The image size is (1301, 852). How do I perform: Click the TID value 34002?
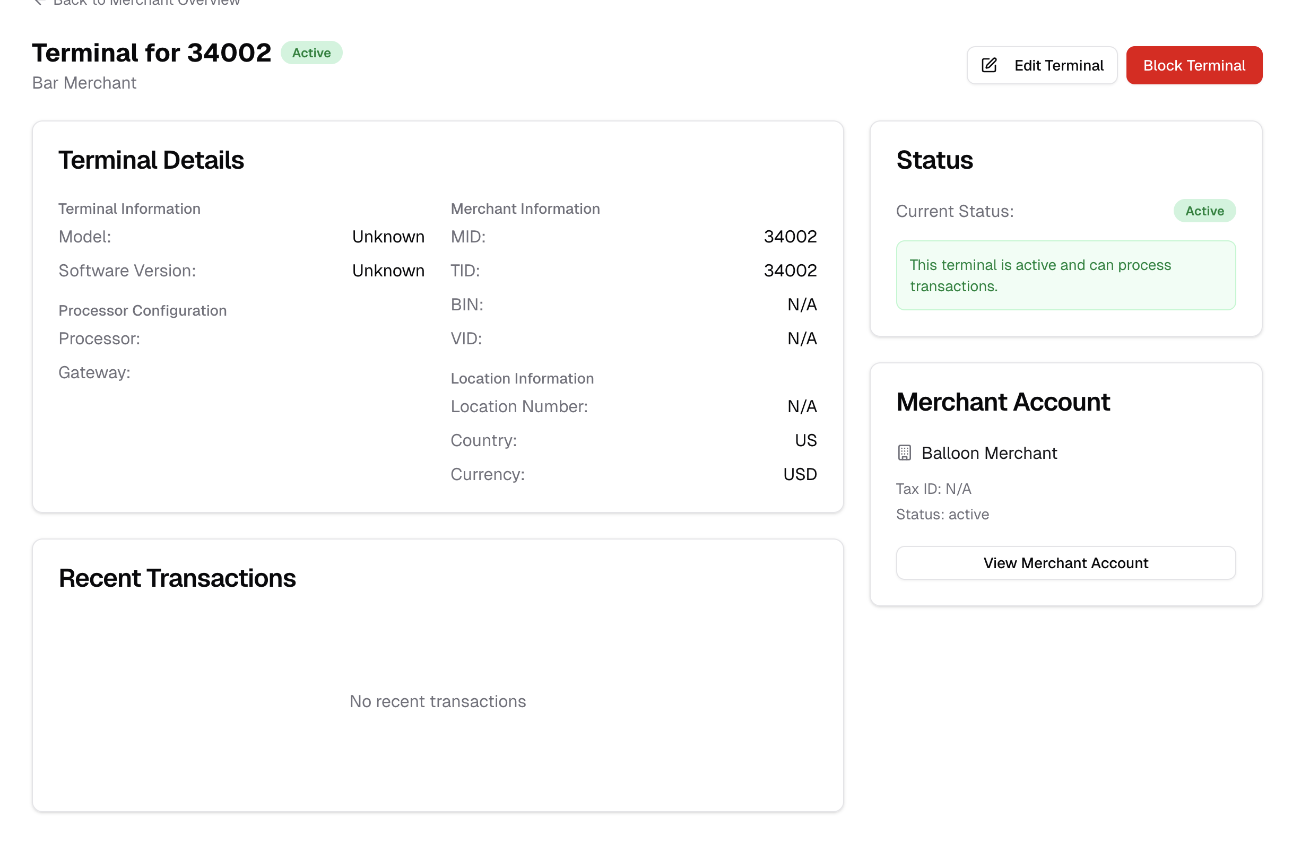click(790, 271)
